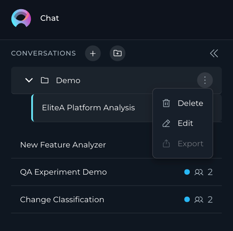Open the Demo folder three-dot menu
Screen dimensions: 233x231
[205, 80]
